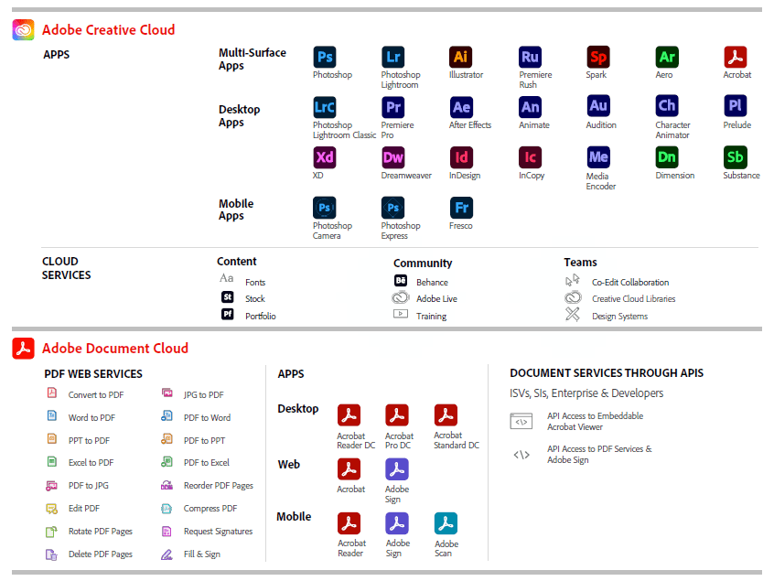Image resolution: width=774 pixels, height=581 pixels.
Task: Select the XD app icon
Action: point(325,157)
